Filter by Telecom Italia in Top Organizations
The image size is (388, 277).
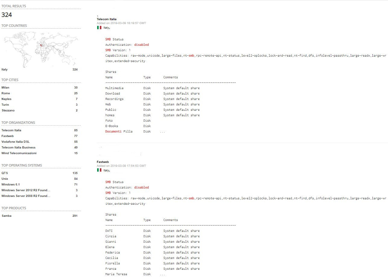pos(11,130)
